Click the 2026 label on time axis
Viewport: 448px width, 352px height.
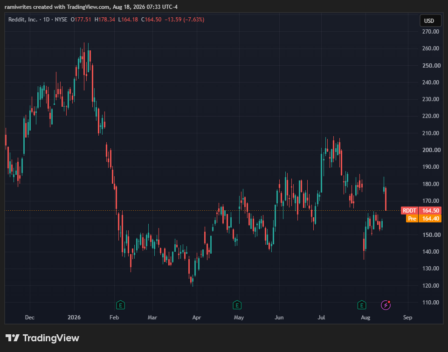tap(74, 317)
